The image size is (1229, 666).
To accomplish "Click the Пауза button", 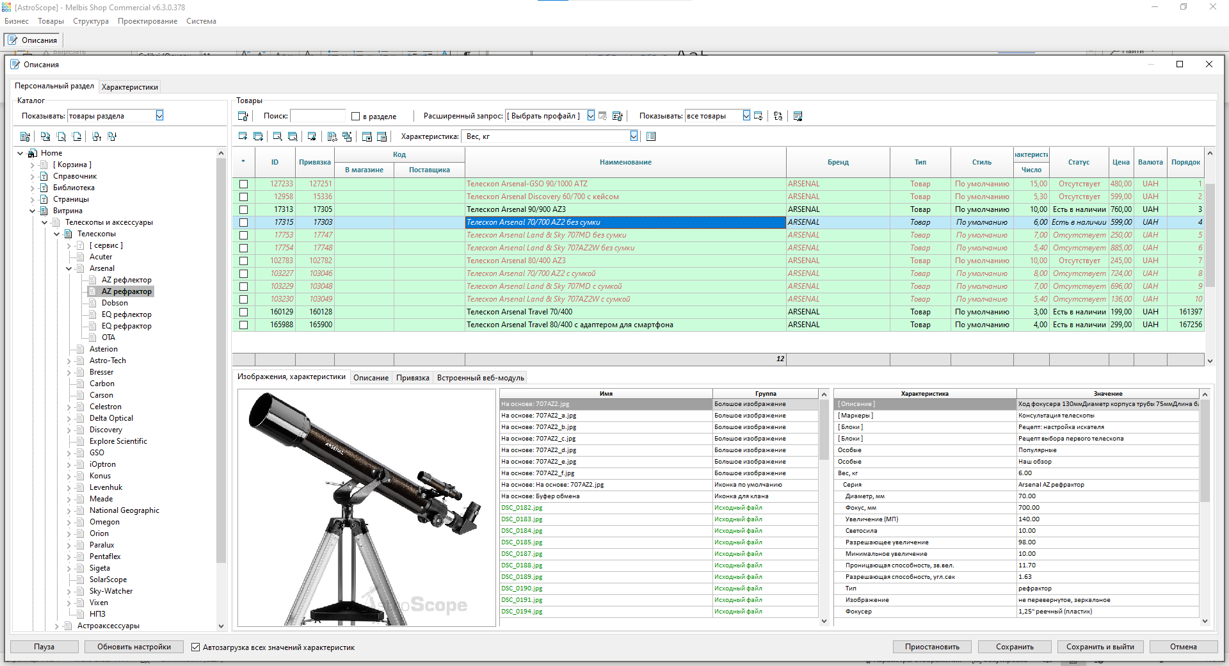I will point(44,647).
